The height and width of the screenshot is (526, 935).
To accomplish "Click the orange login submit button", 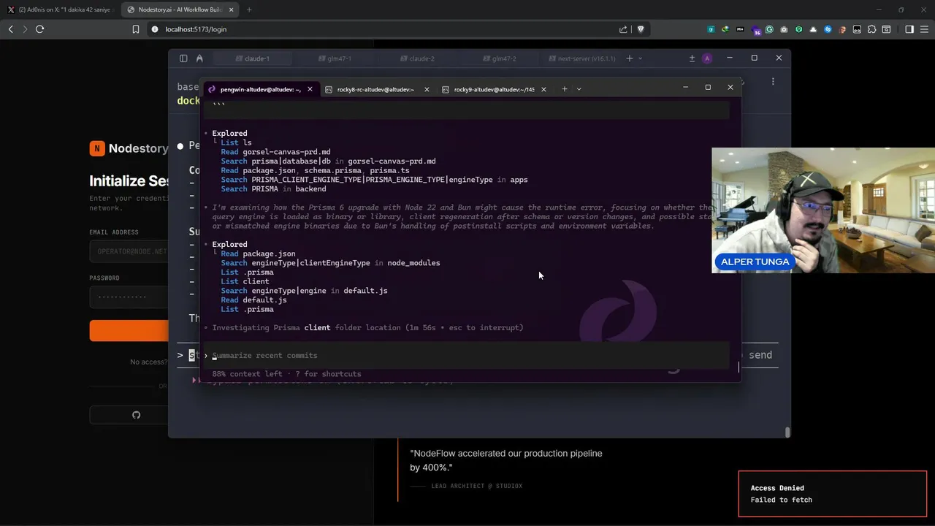I will pyautogui.click(x=129, y=330).
